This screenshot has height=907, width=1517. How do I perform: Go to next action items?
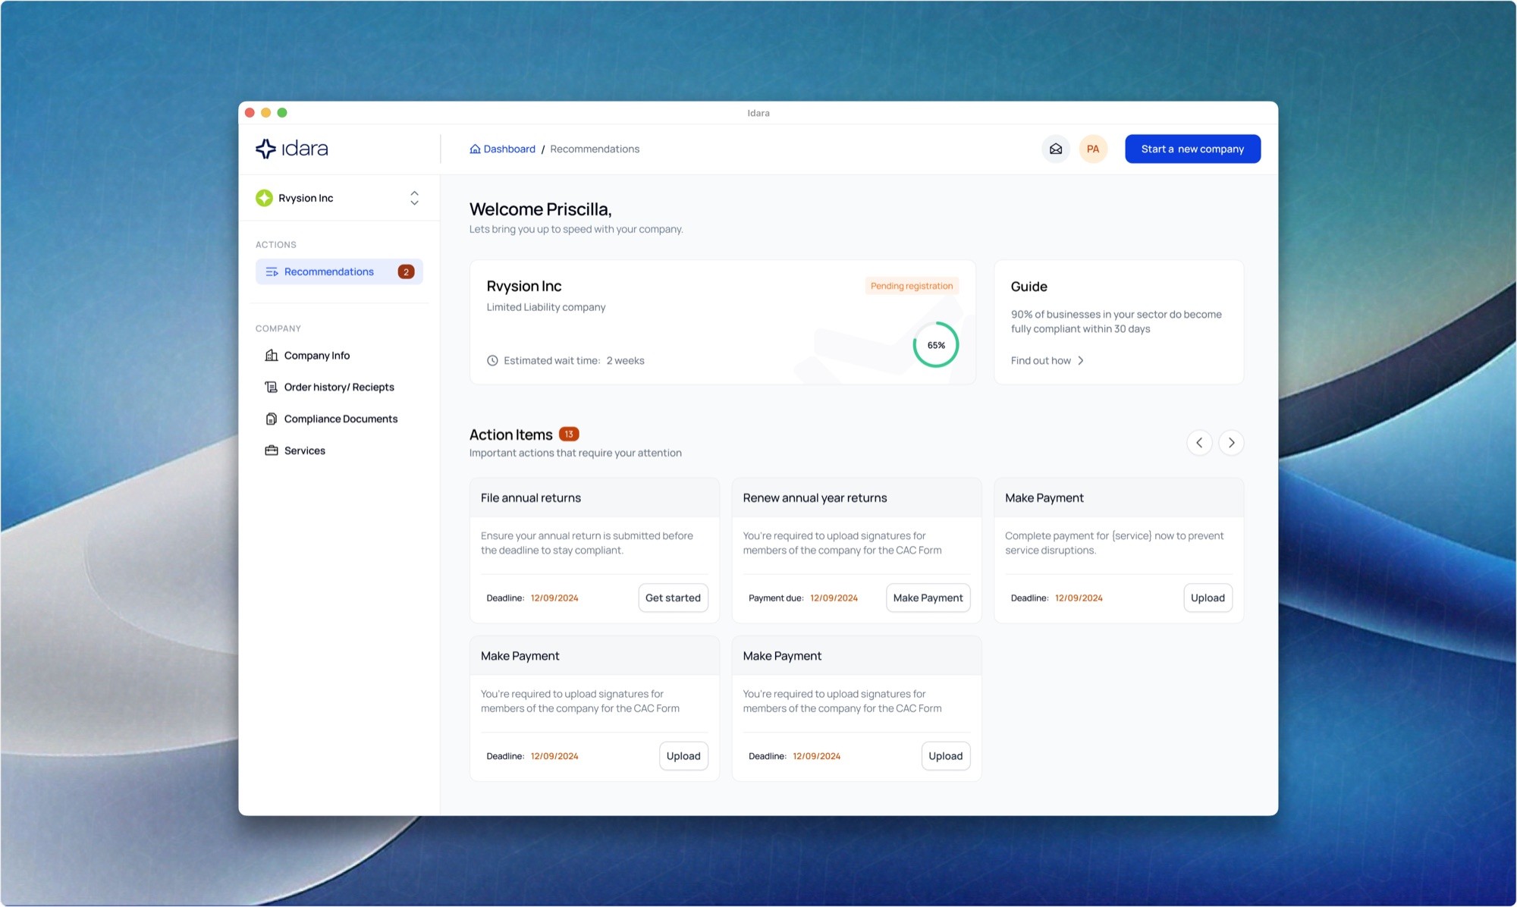pos(1231,442)
